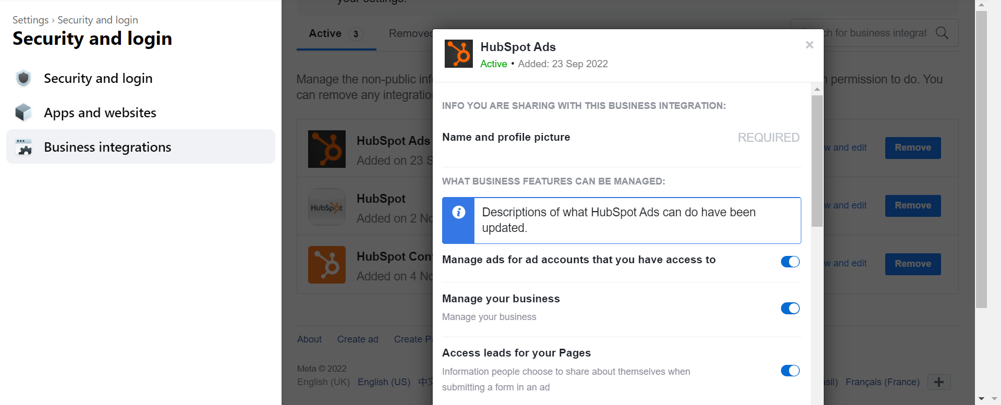Click the search magnifier icon
The height and width of the screenshot is (405, 1001).
pos(942,33)
